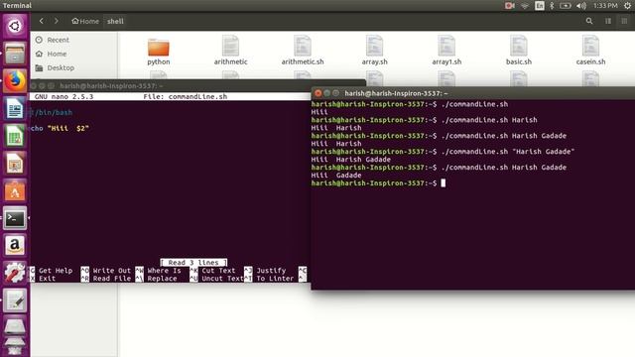Click shell path button in Files
Viewport: 635px width, 357px height.
115,21
